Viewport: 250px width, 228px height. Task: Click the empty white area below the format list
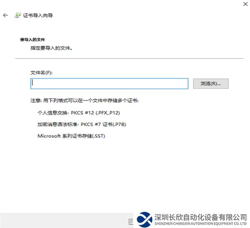coord(125,175)
